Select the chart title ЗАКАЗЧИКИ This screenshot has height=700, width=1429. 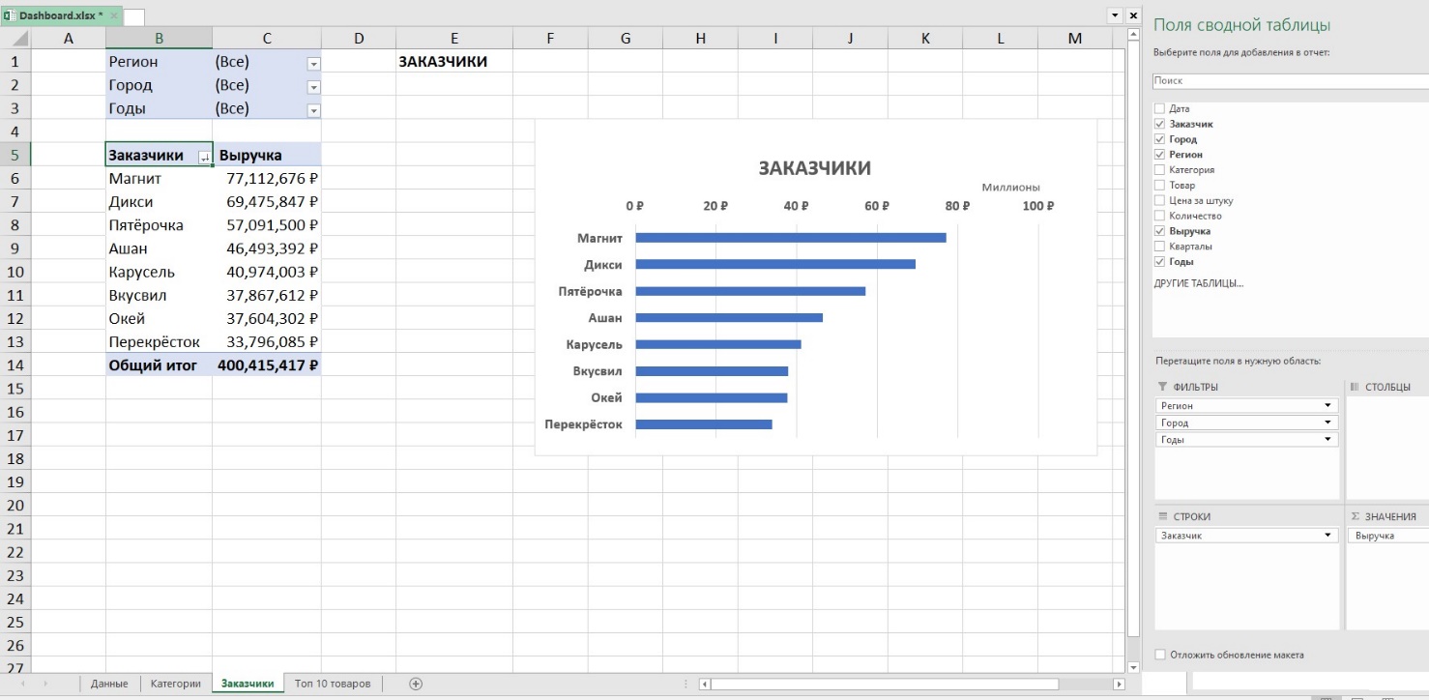(814, 168)
